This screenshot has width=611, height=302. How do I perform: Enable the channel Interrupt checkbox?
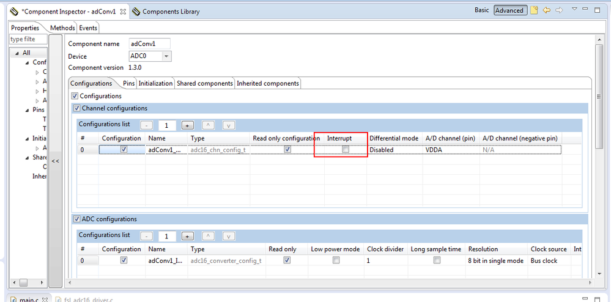pyautogui.click(x=346, y=149)
